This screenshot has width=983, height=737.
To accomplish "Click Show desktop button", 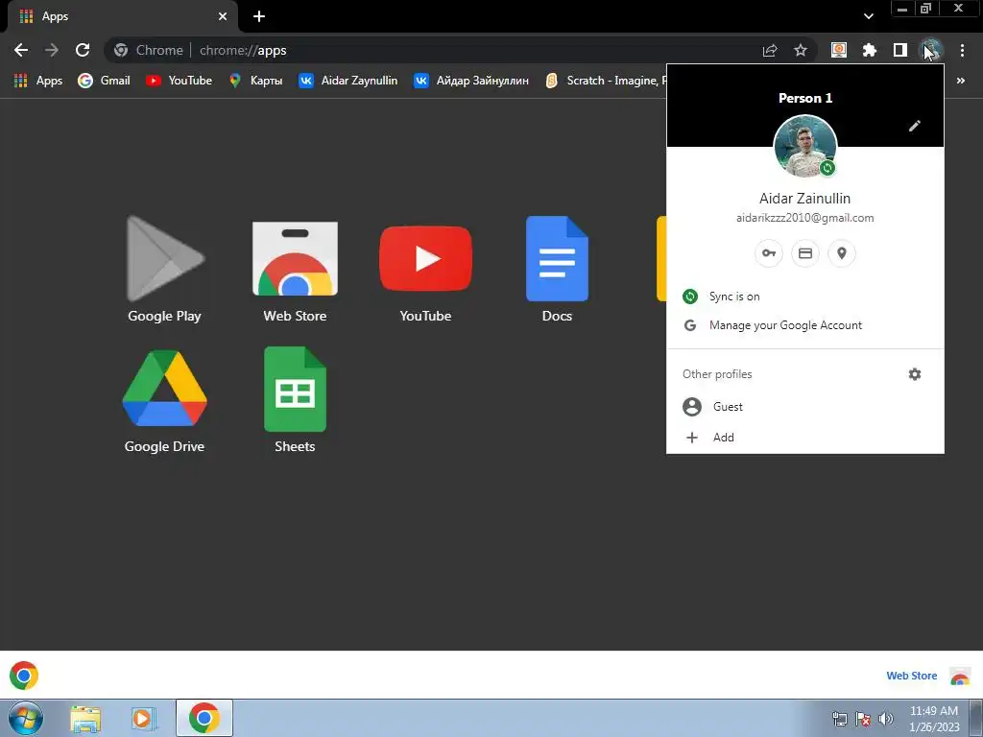I will coord(976,718).
